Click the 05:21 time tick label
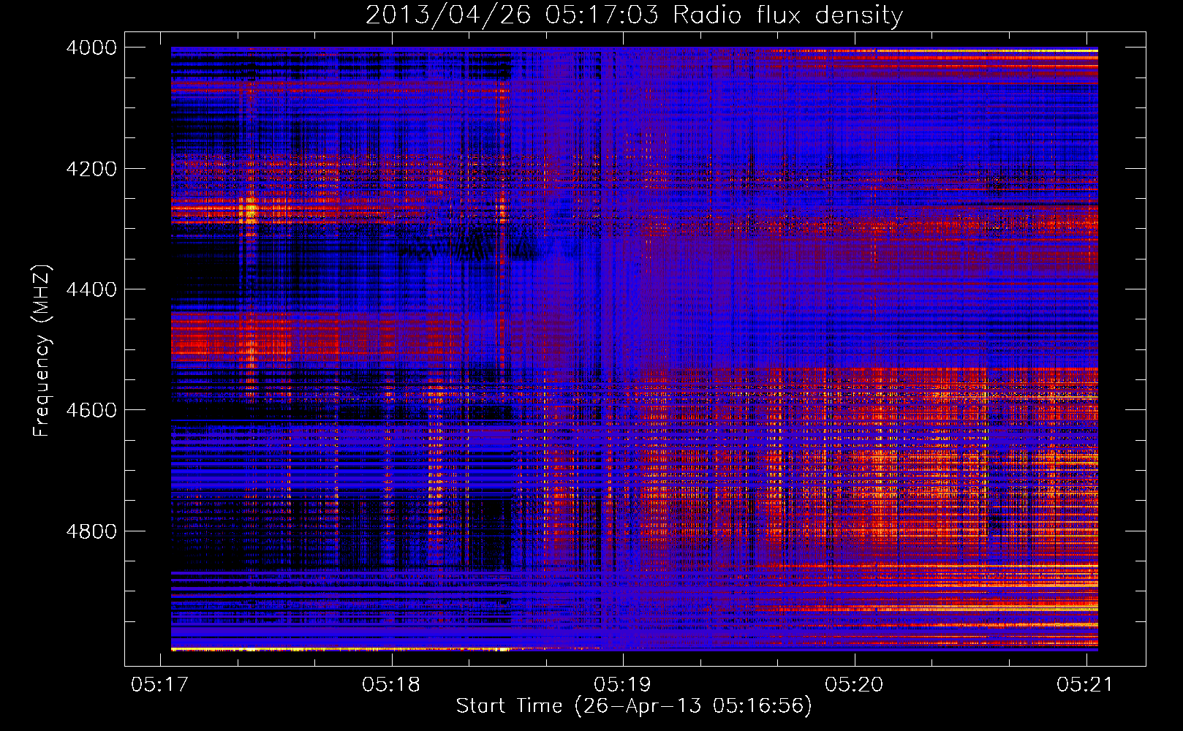1183x731 pixels. tap(1085, 684)
